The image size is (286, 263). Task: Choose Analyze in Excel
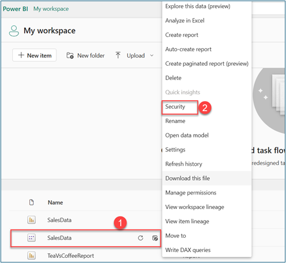coord(185,21)
